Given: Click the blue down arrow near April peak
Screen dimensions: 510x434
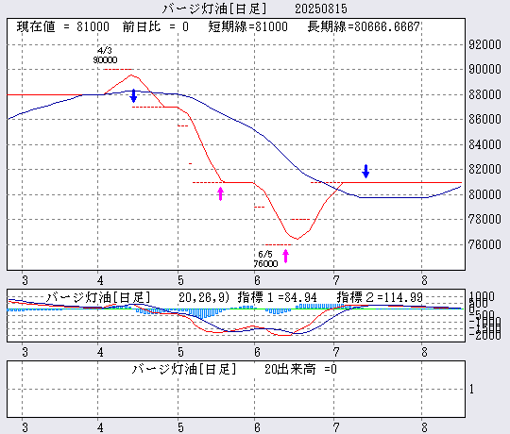Looking at the screenshot, I should pyautogui.click(x=133, y=95).
